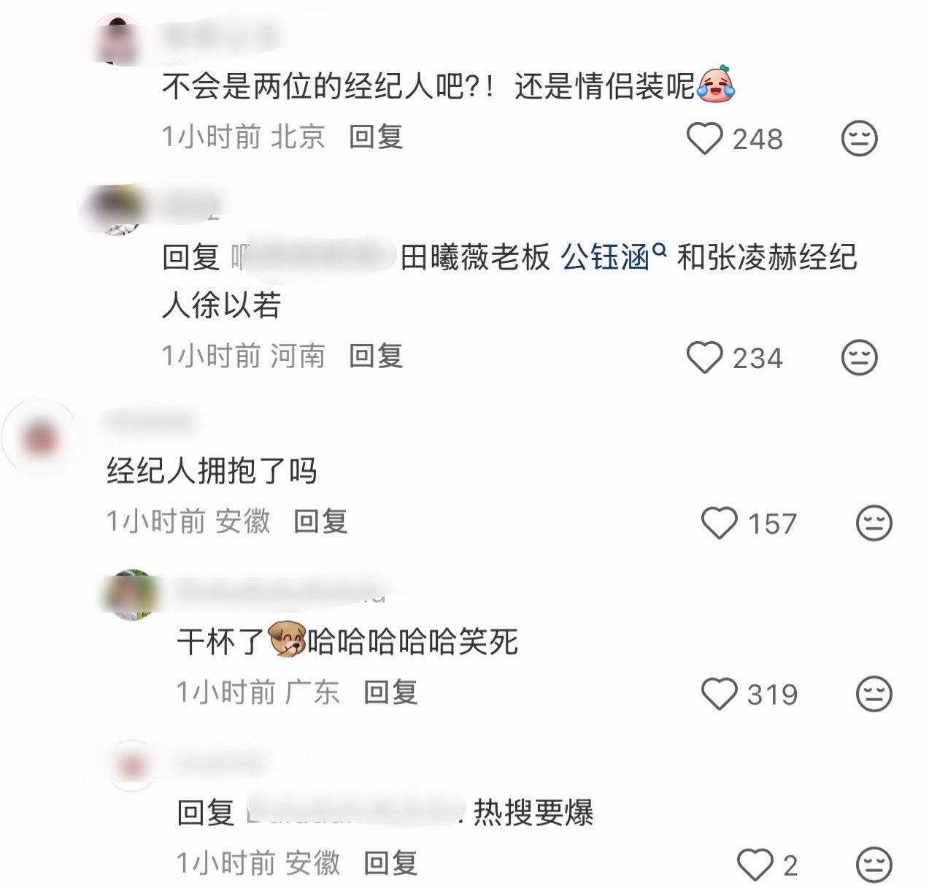This screenshot has width=929, height=886.
Task: Reply to the Henan comment
Action: (x=376, y=356)
